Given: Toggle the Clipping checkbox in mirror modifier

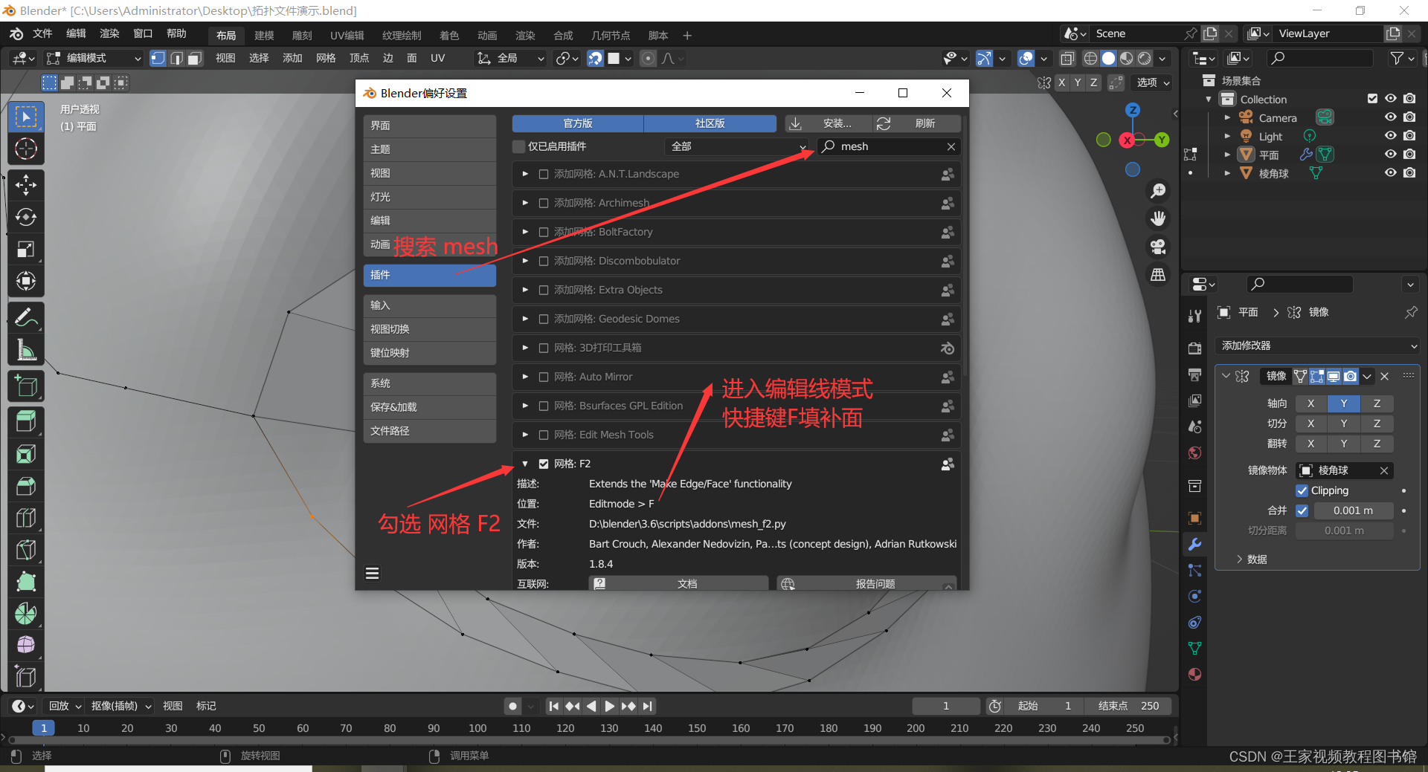Looking at the screenshot, I should 1302,490.
